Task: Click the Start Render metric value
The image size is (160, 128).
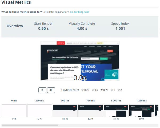Action: coord(43,28)
